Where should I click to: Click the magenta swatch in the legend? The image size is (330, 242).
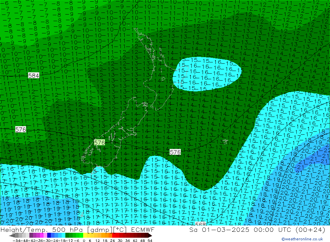point(42,235)
